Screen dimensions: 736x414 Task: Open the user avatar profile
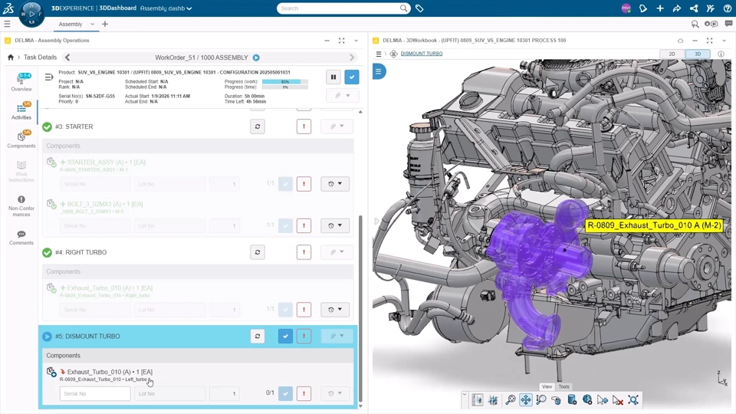[626, 8]
